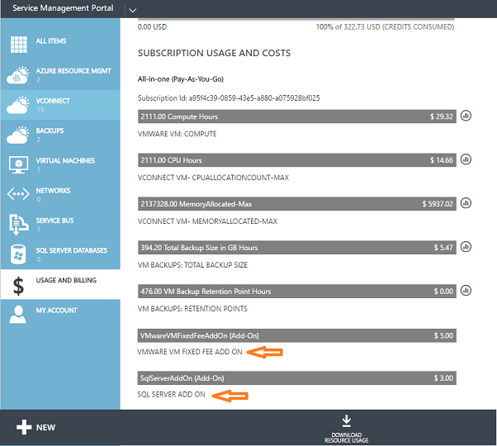Open the All Items grid icon
The height and width of the screenshot is (446, 497).
pos(19,45)
